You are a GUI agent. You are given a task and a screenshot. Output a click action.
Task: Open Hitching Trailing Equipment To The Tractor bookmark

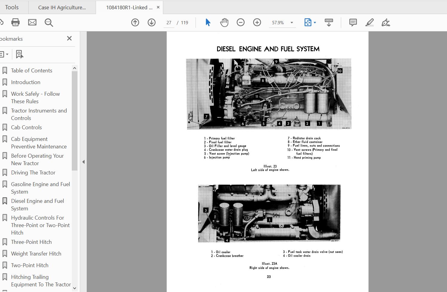[x=41, y=281]
